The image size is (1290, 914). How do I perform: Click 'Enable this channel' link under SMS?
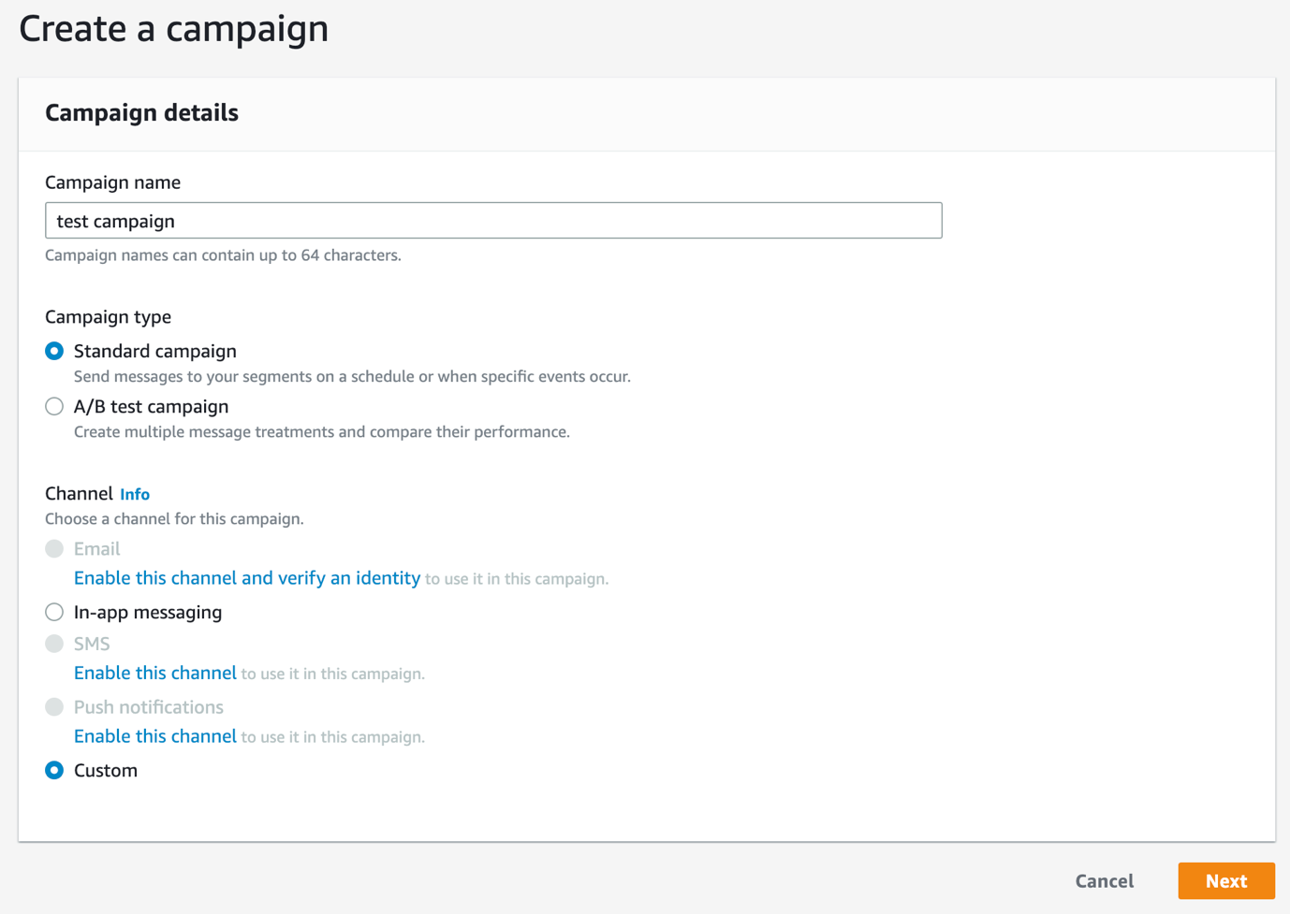click(155, 674)
